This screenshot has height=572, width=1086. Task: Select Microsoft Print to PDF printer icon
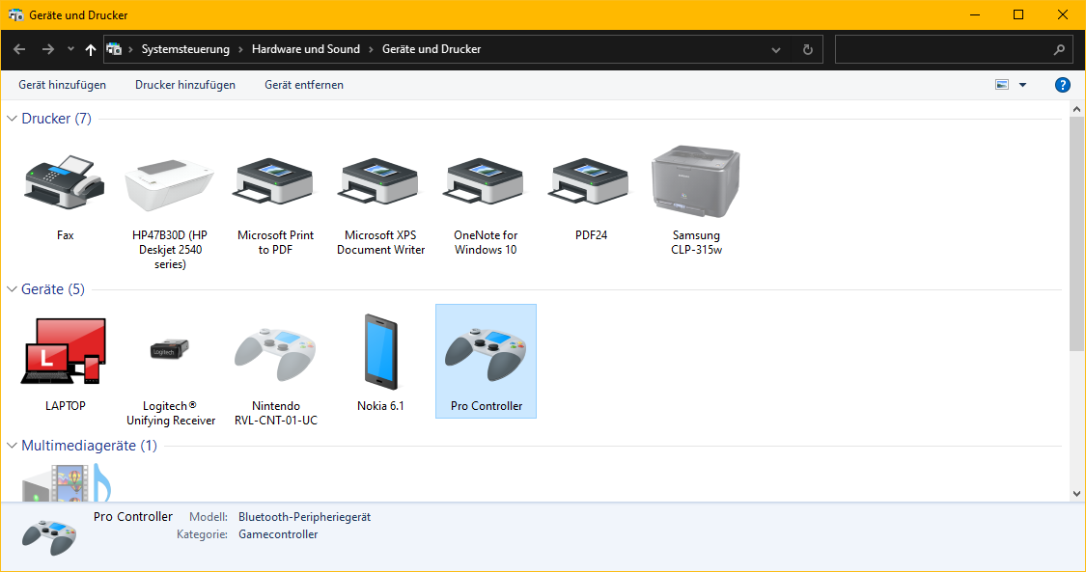point(275,182)
